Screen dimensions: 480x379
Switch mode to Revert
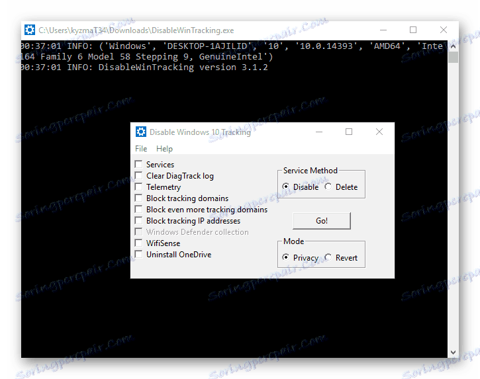[328, 257]
